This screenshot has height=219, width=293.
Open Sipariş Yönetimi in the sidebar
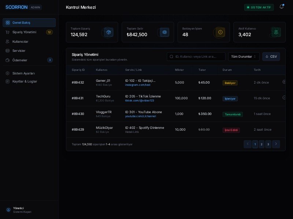24,32
